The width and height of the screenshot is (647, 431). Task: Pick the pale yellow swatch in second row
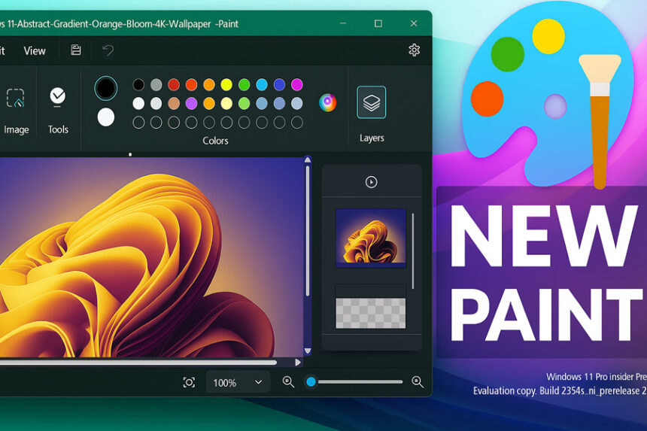(x=226, y=103)
